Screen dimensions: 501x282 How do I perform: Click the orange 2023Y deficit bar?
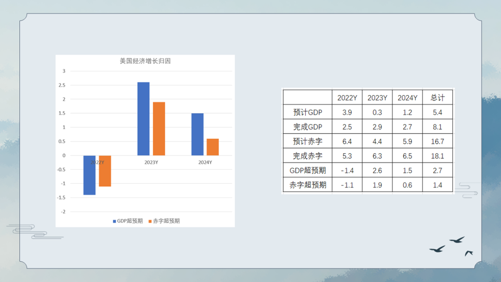(159, 128)
